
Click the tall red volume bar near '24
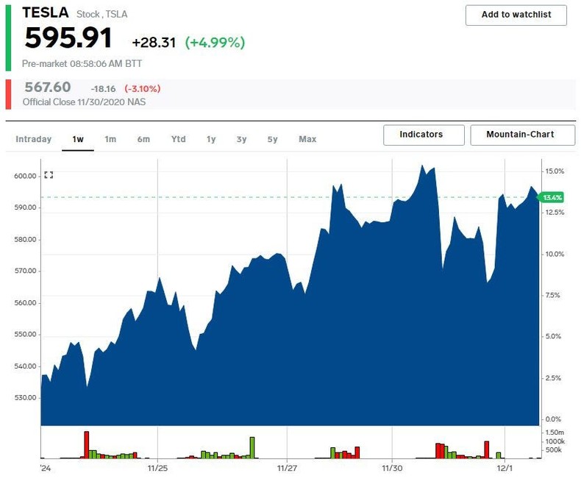click(x=86, y=444)
